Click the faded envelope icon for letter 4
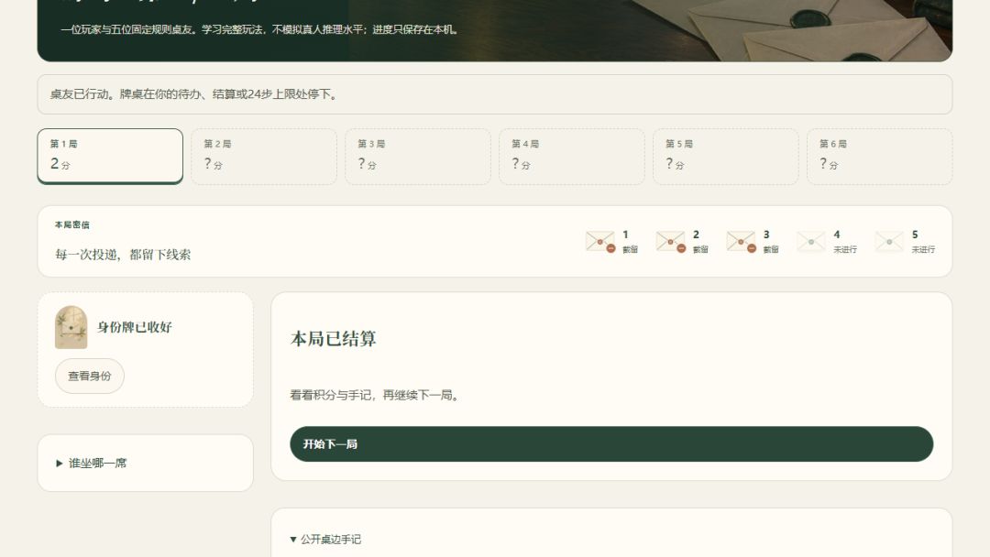Viewport: 990px width, 557px height. coord(811,242)
